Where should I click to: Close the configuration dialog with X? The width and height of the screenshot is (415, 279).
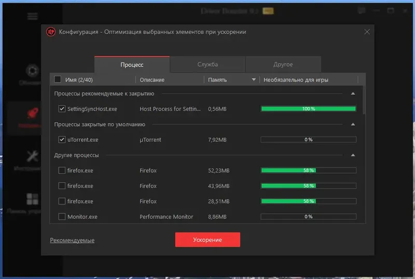[367, 32]
